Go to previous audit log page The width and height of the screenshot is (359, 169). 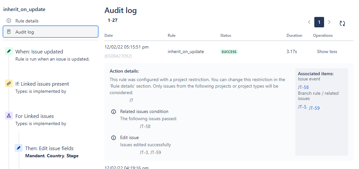click(x=309, y=22)
